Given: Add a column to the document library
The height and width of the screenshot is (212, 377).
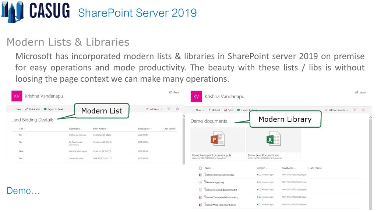Looking at the screenshot, I should pyautogui.click(x=315, y=168).
